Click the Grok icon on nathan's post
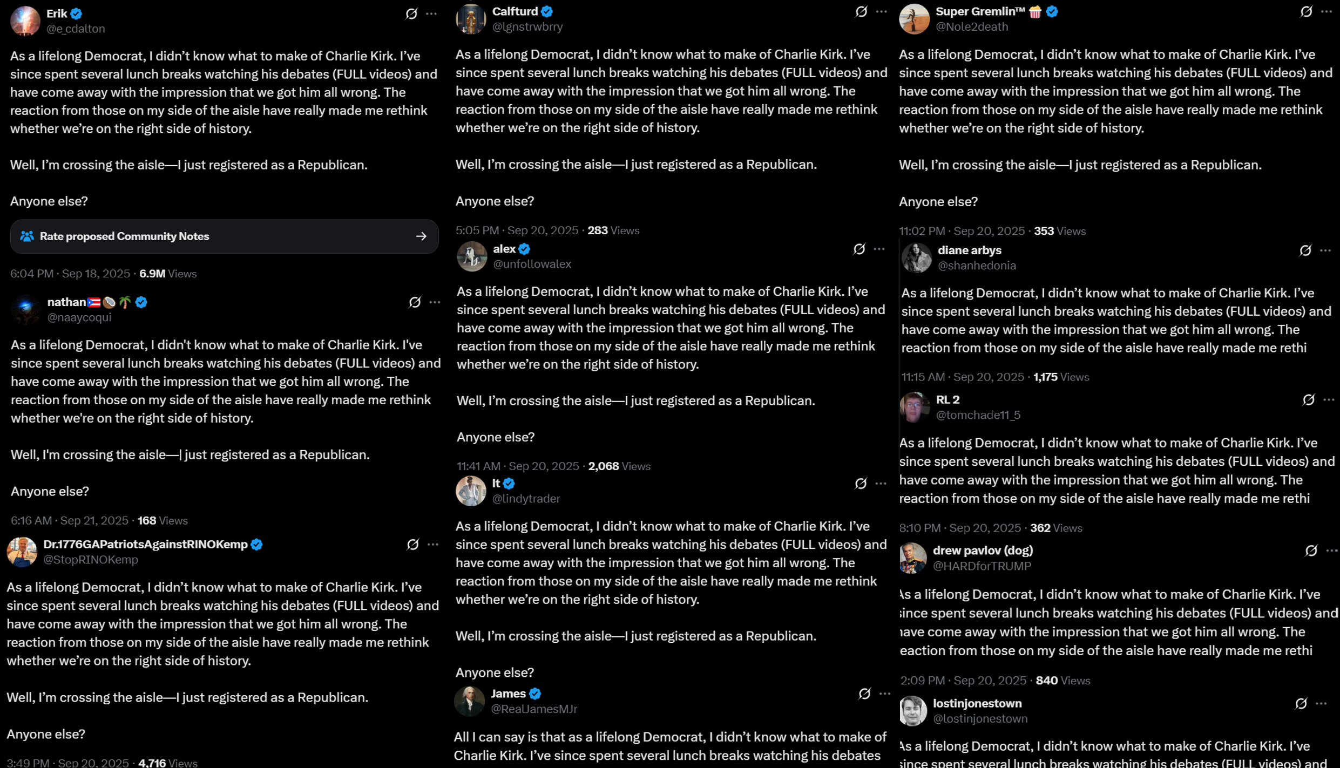1340x768 pixels. point(415,302)
